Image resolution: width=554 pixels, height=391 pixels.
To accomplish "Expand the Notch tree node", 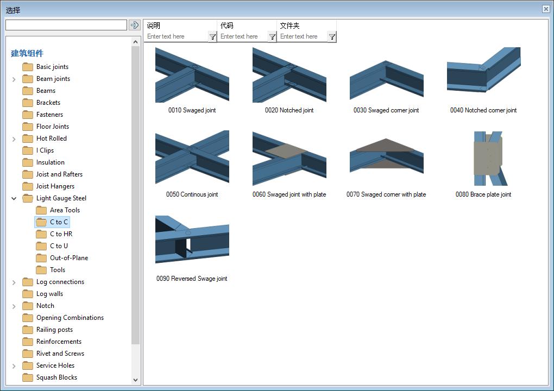I will click(14, 307).
